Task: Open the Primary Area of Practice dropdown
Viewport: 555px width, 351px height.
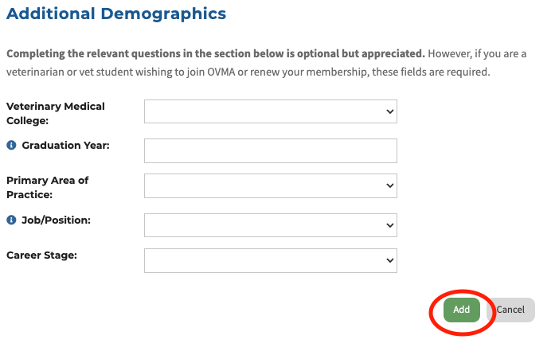Action: point(270,186)
